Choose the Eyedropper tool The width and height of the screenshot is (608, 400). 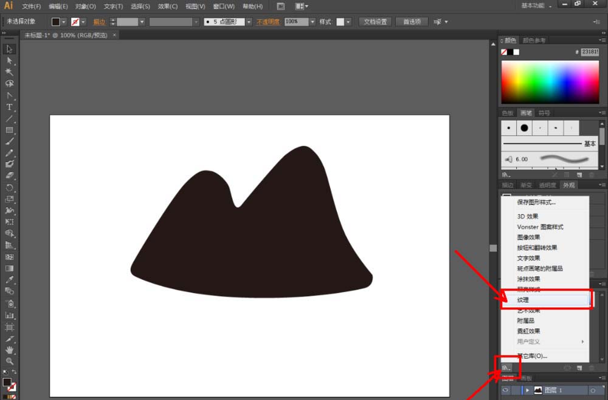click(x=9, y=280)
